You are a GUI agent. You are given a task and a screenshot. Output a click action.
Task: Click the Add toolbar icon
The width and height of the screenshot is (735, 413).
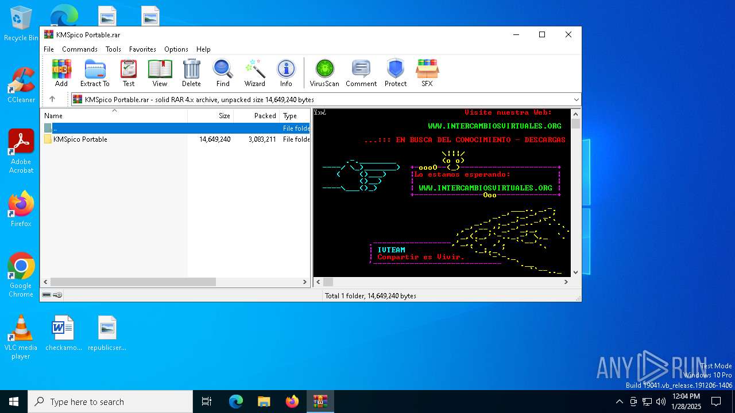(x=61, y=73)
